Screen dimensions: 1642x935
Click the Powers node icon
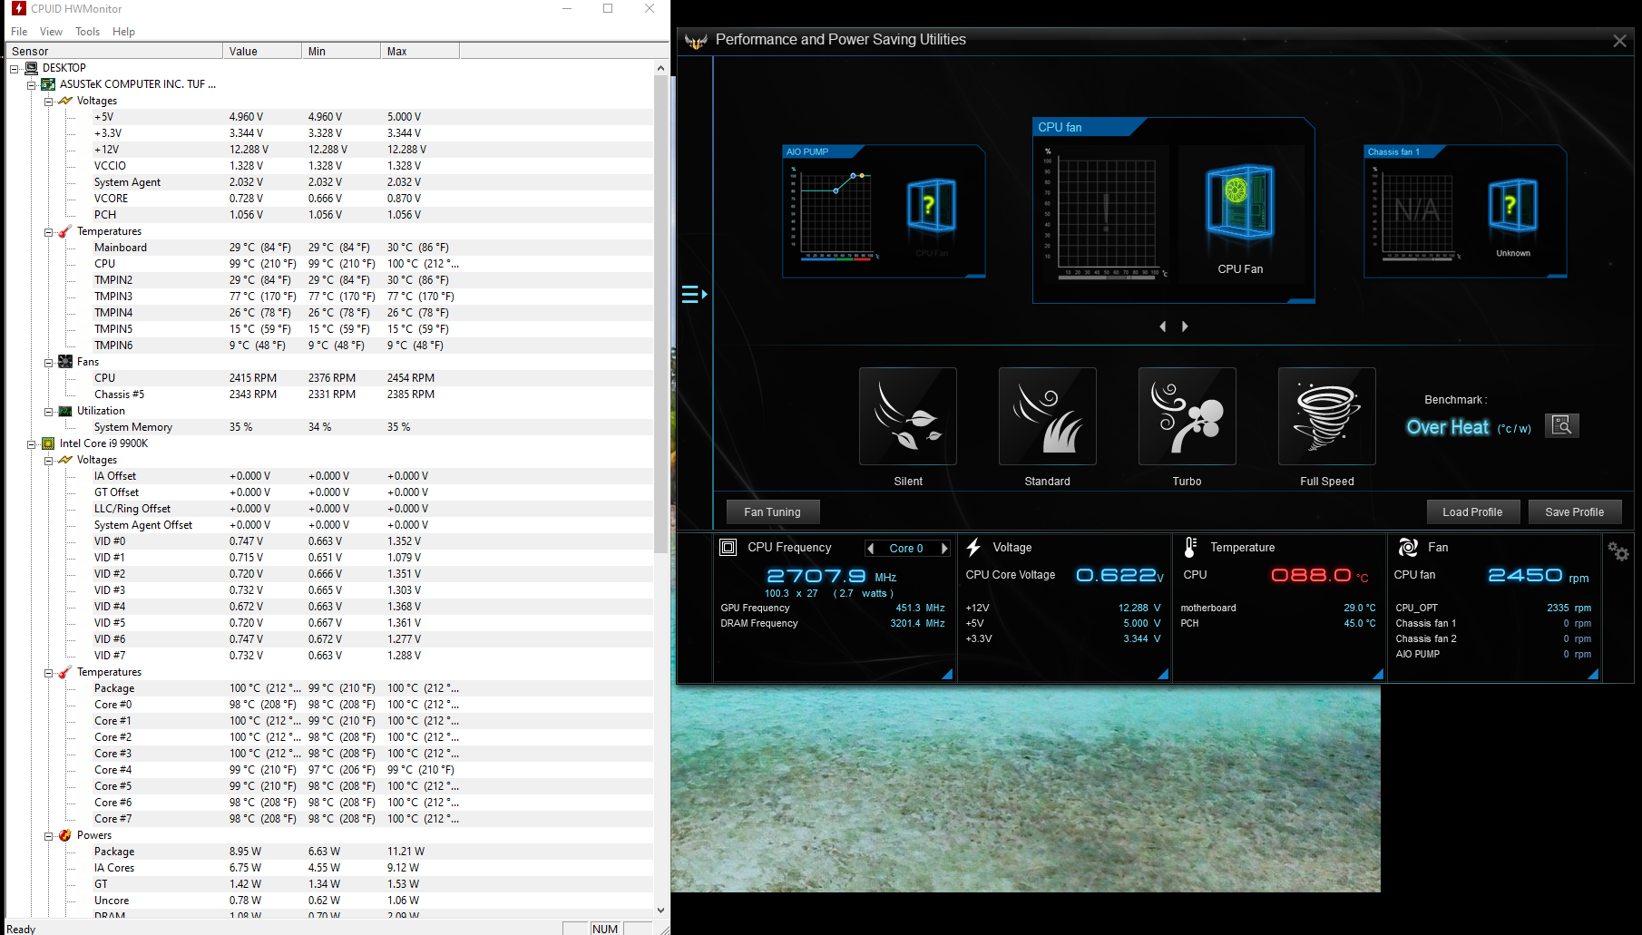pyautogui.click(x=65, y=835)
